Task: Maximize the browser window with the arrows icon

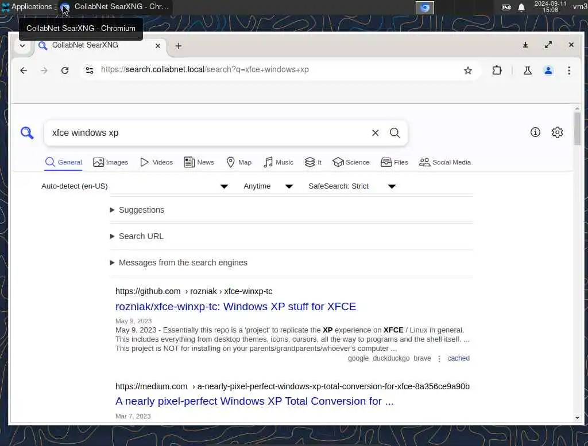Action: (x=548, y=45)
